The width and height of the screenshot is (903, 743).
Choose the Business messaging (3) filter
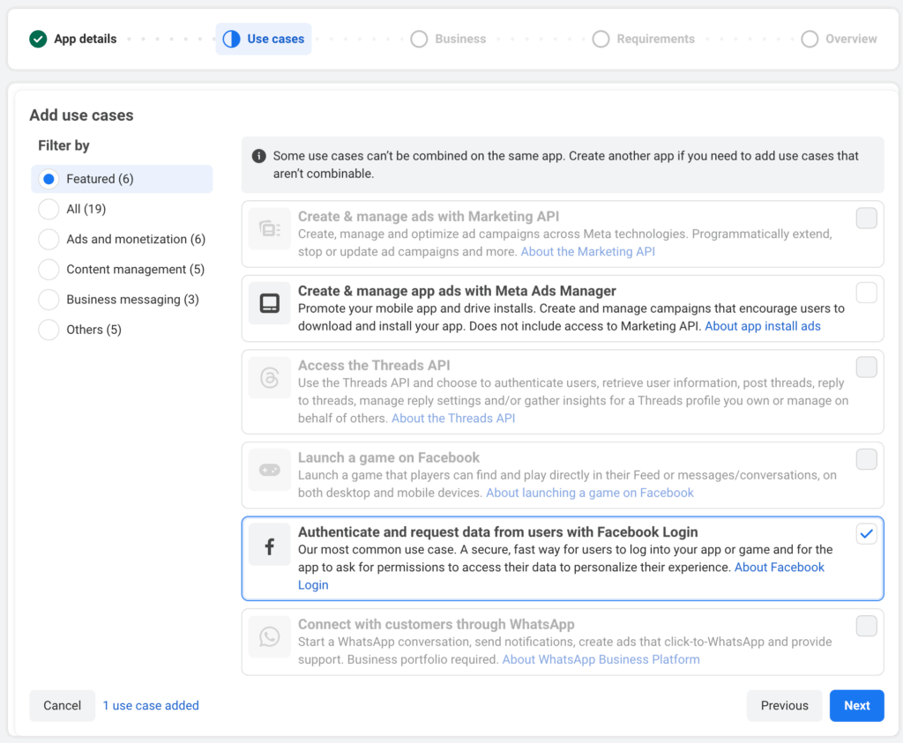49,300
